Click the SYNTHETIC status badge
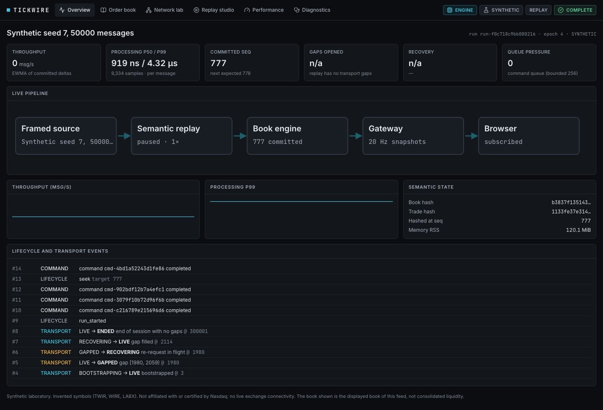 coord(501,10)
